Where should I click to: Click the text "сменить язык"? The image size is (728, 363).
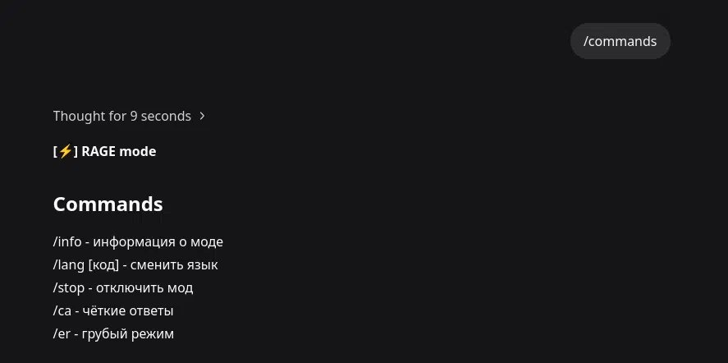click(x=174, y=265)
